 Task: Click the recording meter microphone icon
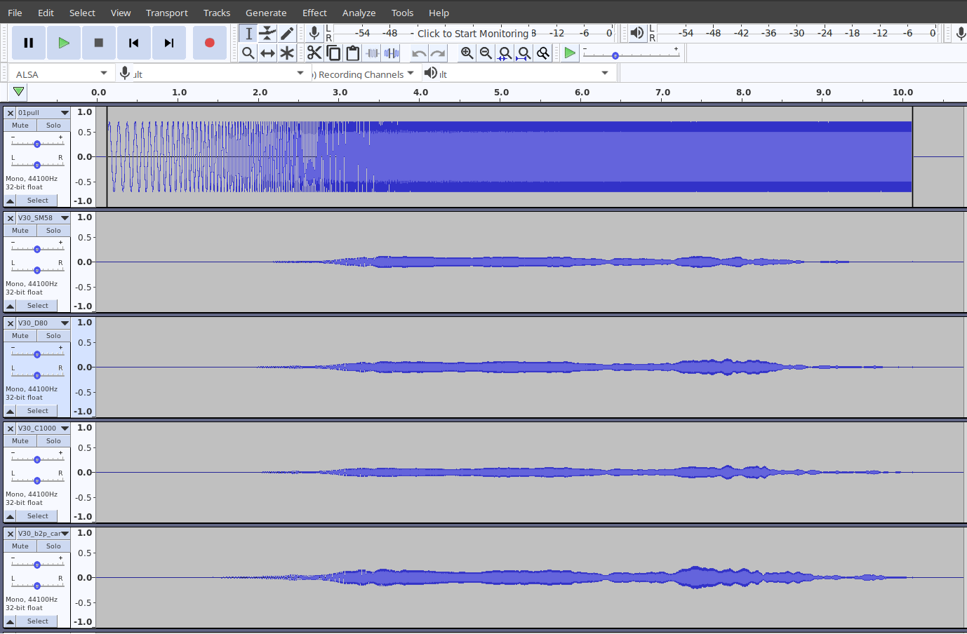pyautogui.click(x=314, y=33)
